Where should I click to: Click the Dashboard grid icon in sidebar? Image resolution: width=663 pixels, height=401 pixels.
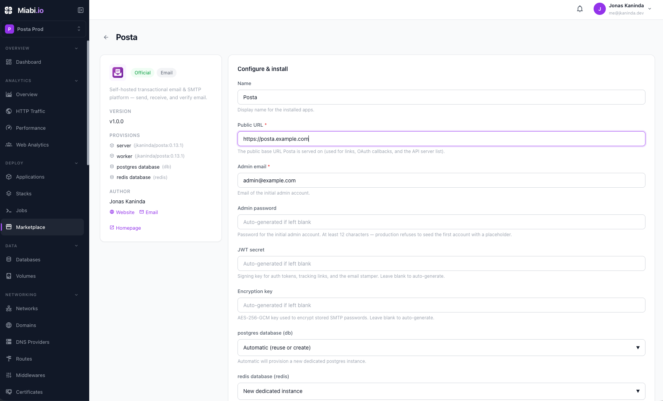pyautogui.click(x=9, y=62)
